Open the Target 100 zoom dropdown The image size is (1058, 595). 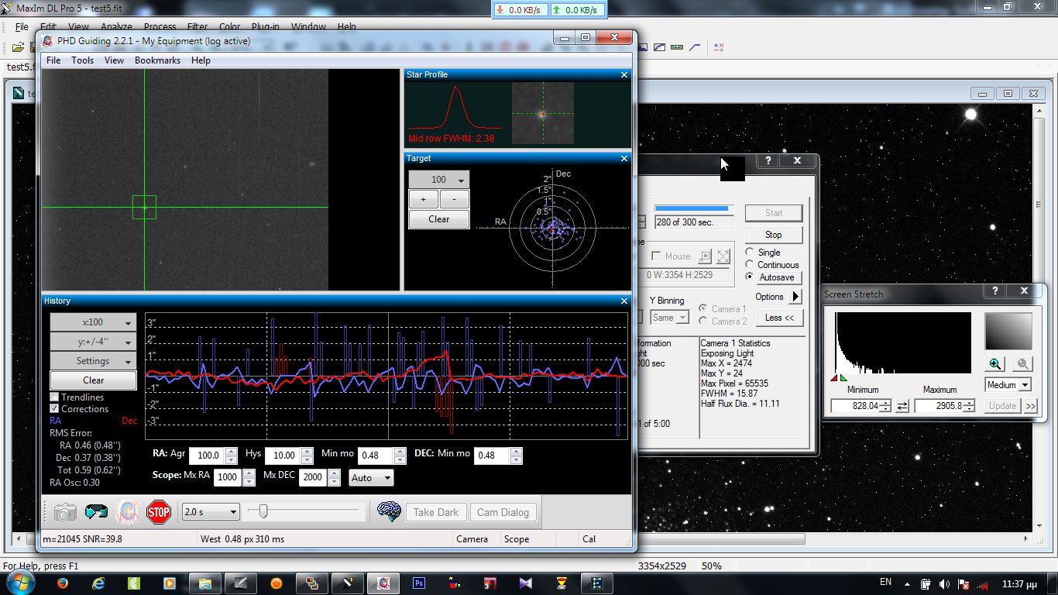pyautogui.click(x=438, y=180)
